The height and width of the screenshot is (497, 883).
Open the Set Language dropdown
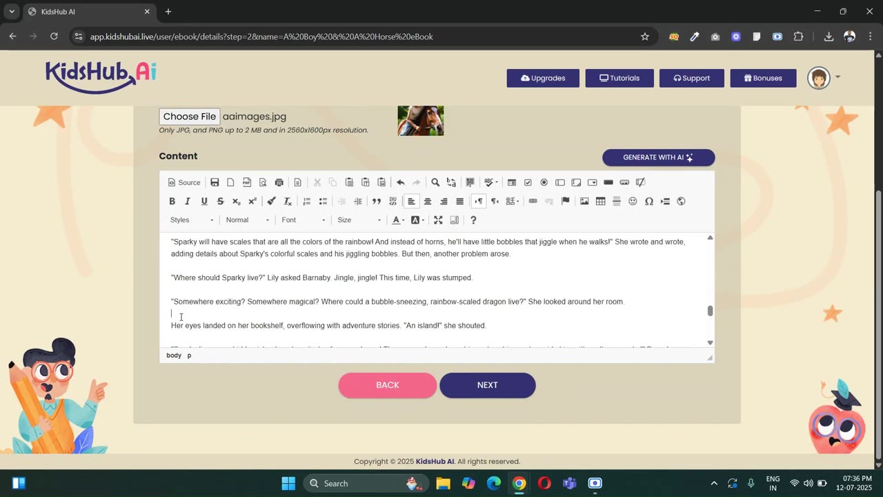click(x=512, y=201)
